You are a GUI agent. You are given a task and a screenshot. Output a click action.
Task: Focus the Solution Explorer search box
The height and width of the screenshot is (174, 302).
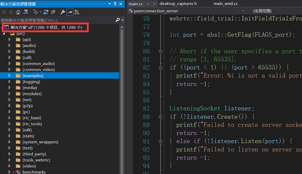tap(57, 20)
